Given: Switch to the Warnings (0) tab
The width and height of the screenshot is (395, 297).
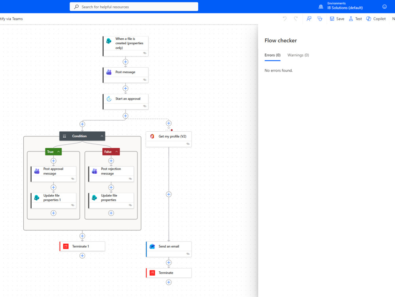Looking at the screenshot, I should [x=298, y=55].
